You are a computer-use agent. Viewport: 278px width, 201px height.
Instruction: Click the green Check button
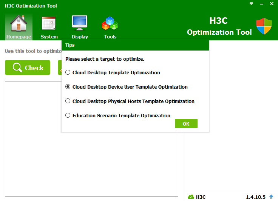[28, 68]
